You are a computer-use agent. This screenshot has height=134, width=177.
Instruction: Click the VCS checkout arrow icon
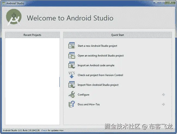tap(72, 75)
